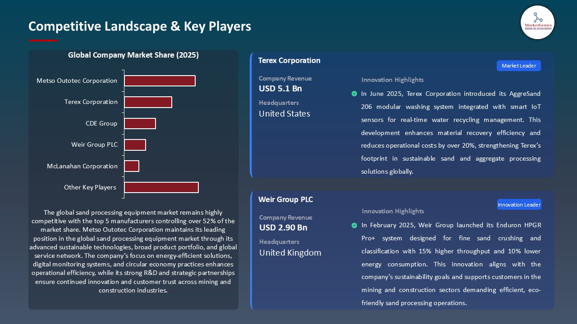Select the Innovation Highlights heading under Weir
577x324 pixels.
[x=392, y=211]
